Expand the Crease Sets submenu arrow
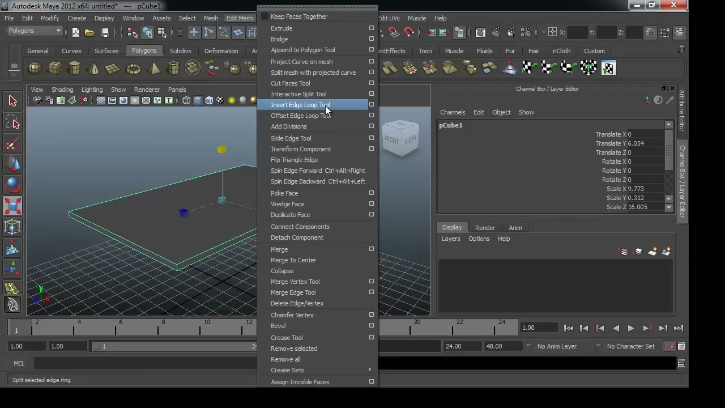The width and height of the screenshot is (725, 408). [370, 370]
